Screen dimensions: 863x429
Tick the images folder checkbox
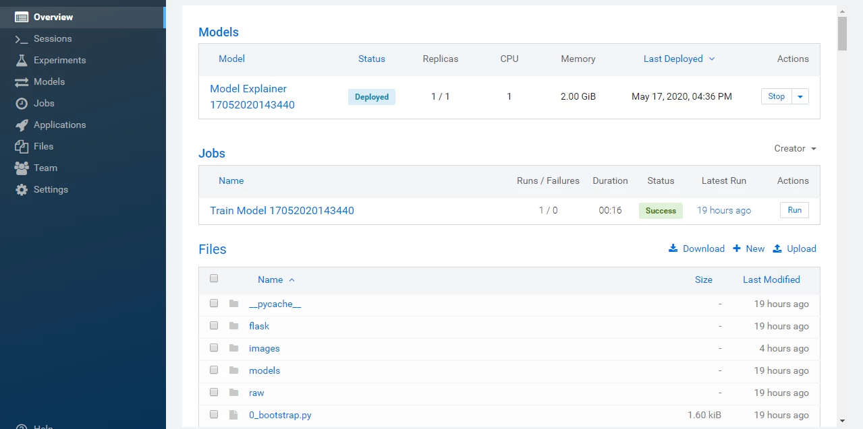click(214, 348)
